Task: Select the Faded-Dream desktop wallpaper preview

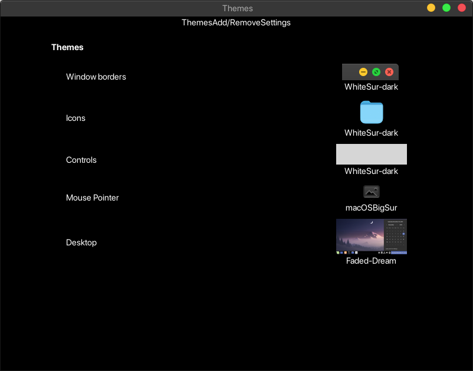Action: pos(371,236)
